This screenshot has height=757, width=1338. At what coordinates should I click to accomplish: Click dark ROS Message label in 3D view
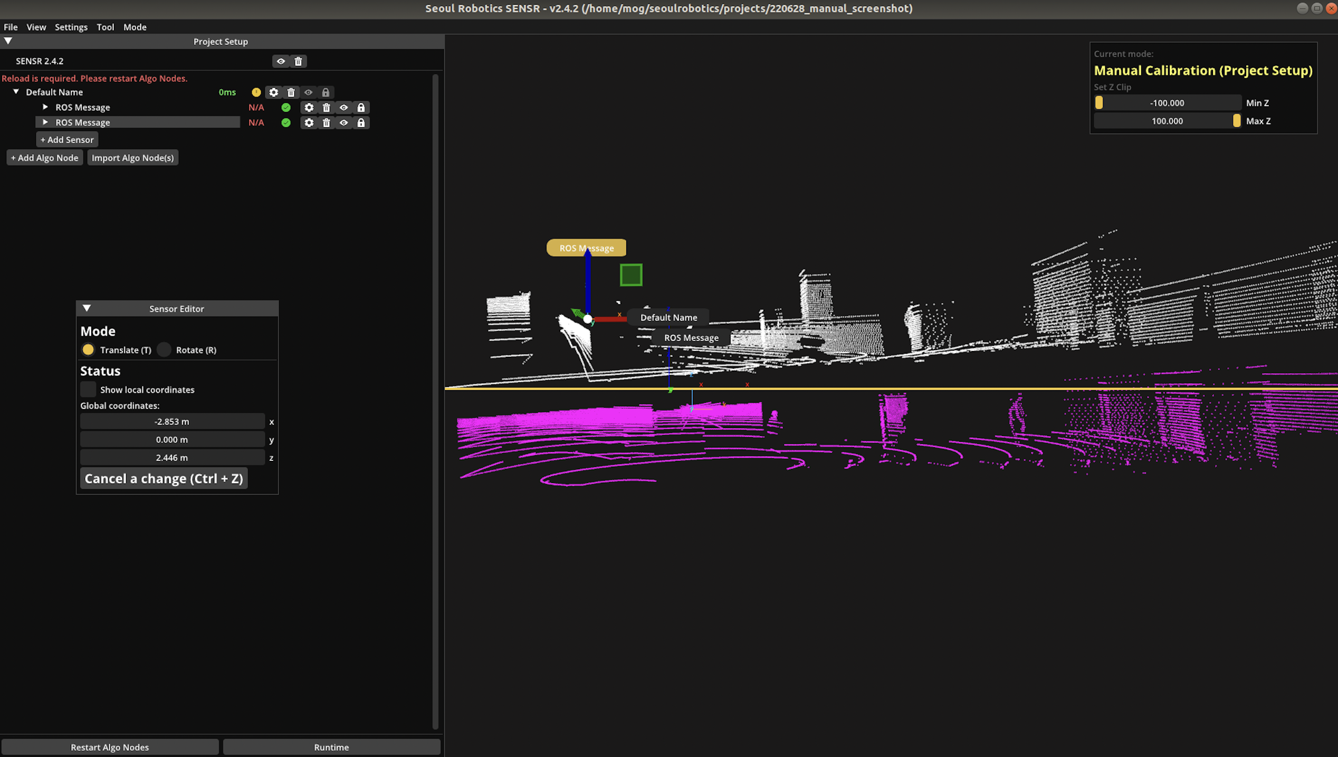click(x=691, y=338)
